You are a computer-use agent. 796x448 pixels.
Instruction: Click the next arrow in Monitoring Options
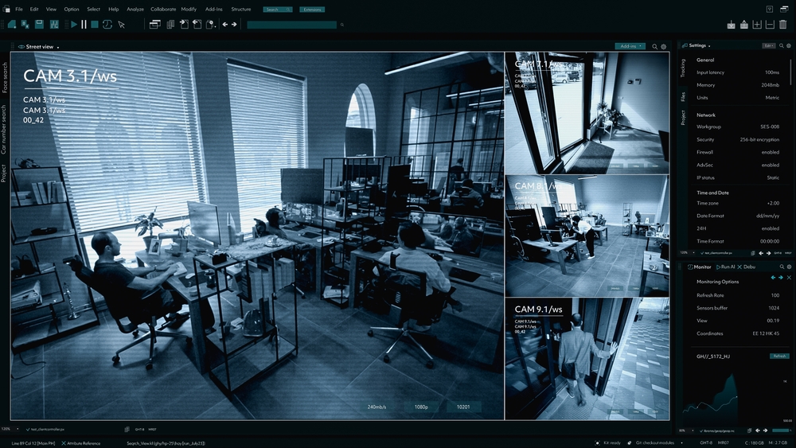(x=781, y=278)
